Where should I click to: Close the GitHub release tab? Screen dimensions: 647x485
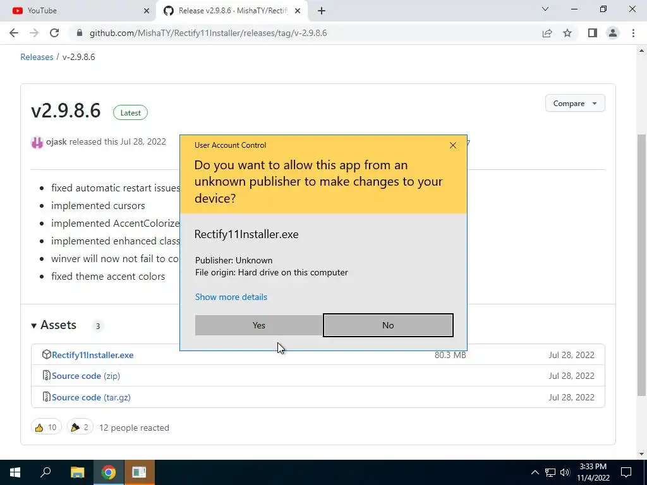click(x=298, y=11)
